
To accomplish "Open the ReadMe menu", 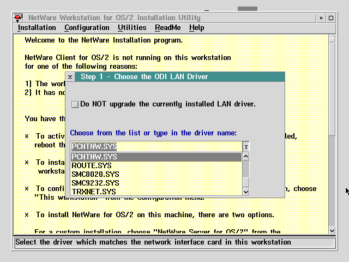I will coord(168,28).
